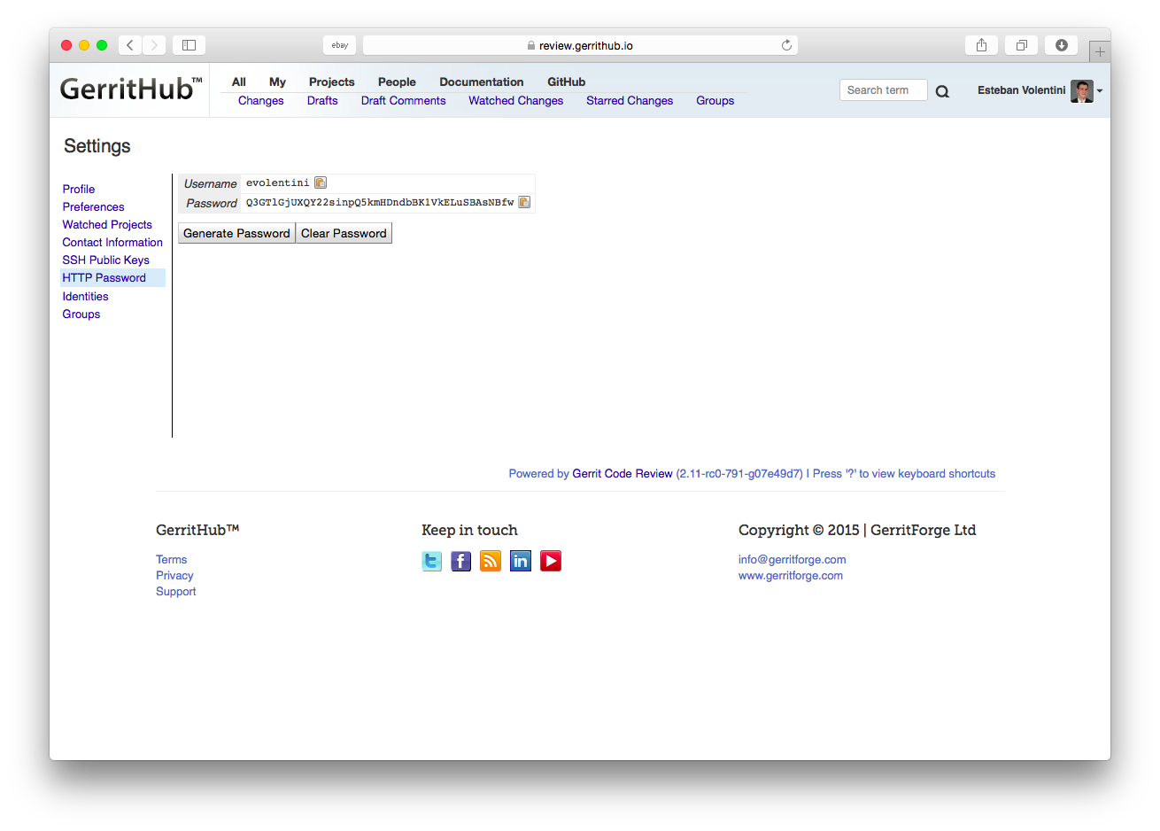Click the GerritHub logo

click(131, 89)
